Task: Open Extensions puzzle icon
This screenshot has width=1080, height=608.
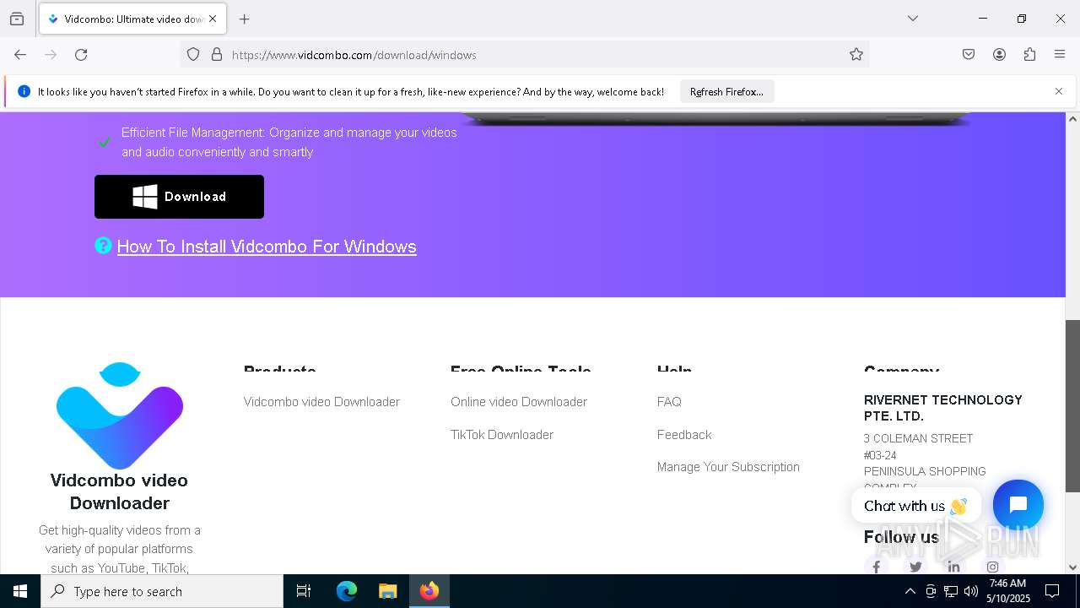Action: click(1029, 55)
